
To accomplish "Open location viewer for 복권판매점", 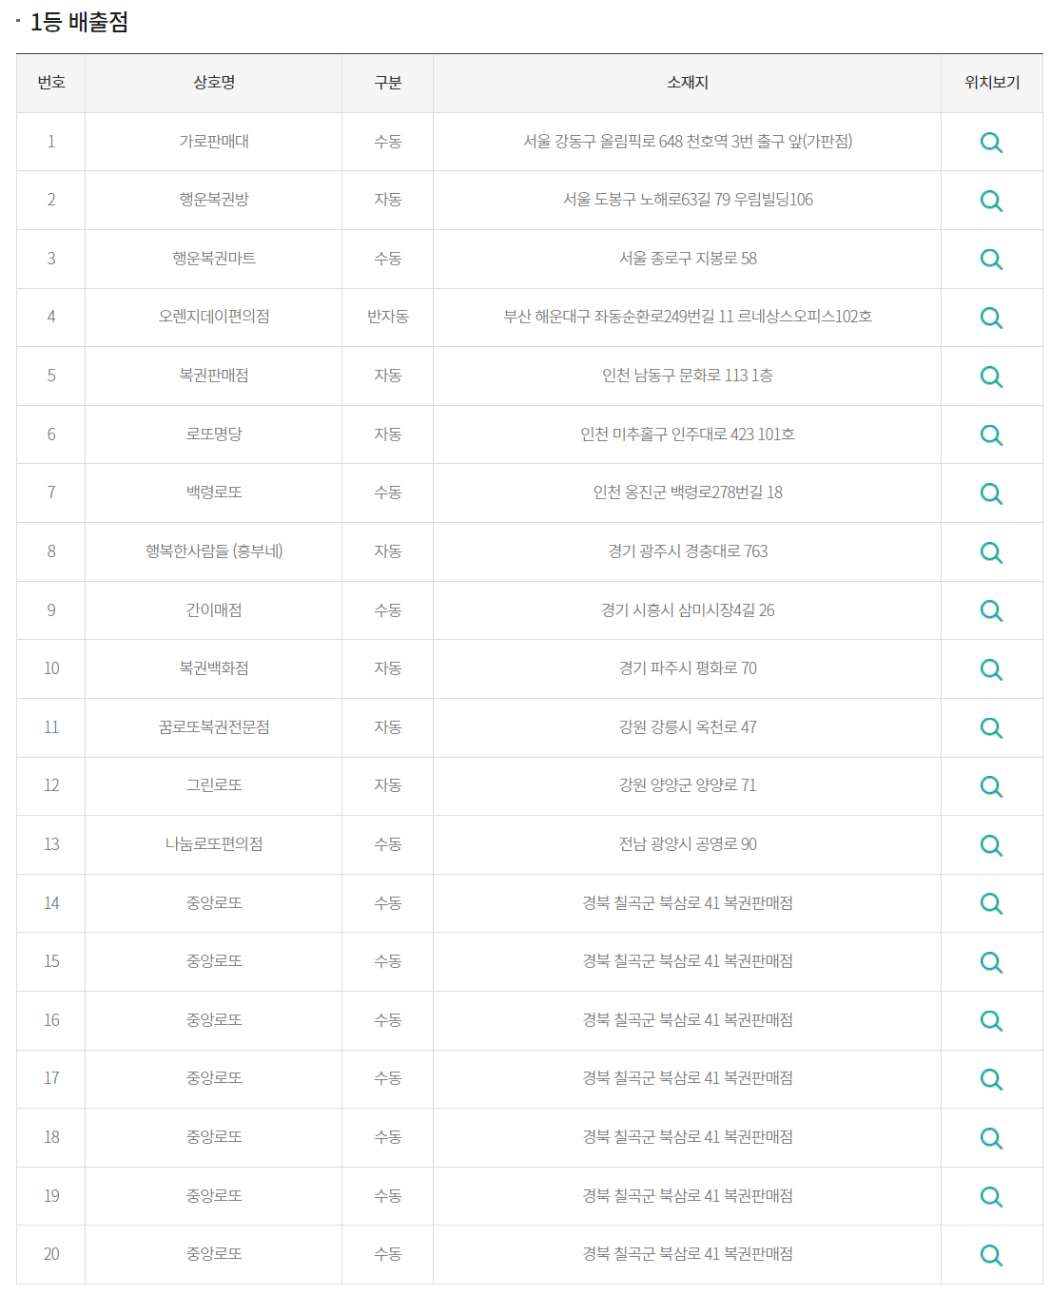I will tap(992, 376).
